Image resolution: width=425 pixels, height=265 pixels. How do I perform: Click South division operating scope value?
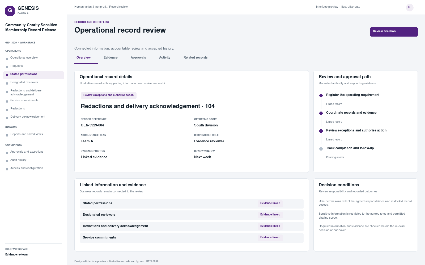pyautogui.click(x=206, y=125)
